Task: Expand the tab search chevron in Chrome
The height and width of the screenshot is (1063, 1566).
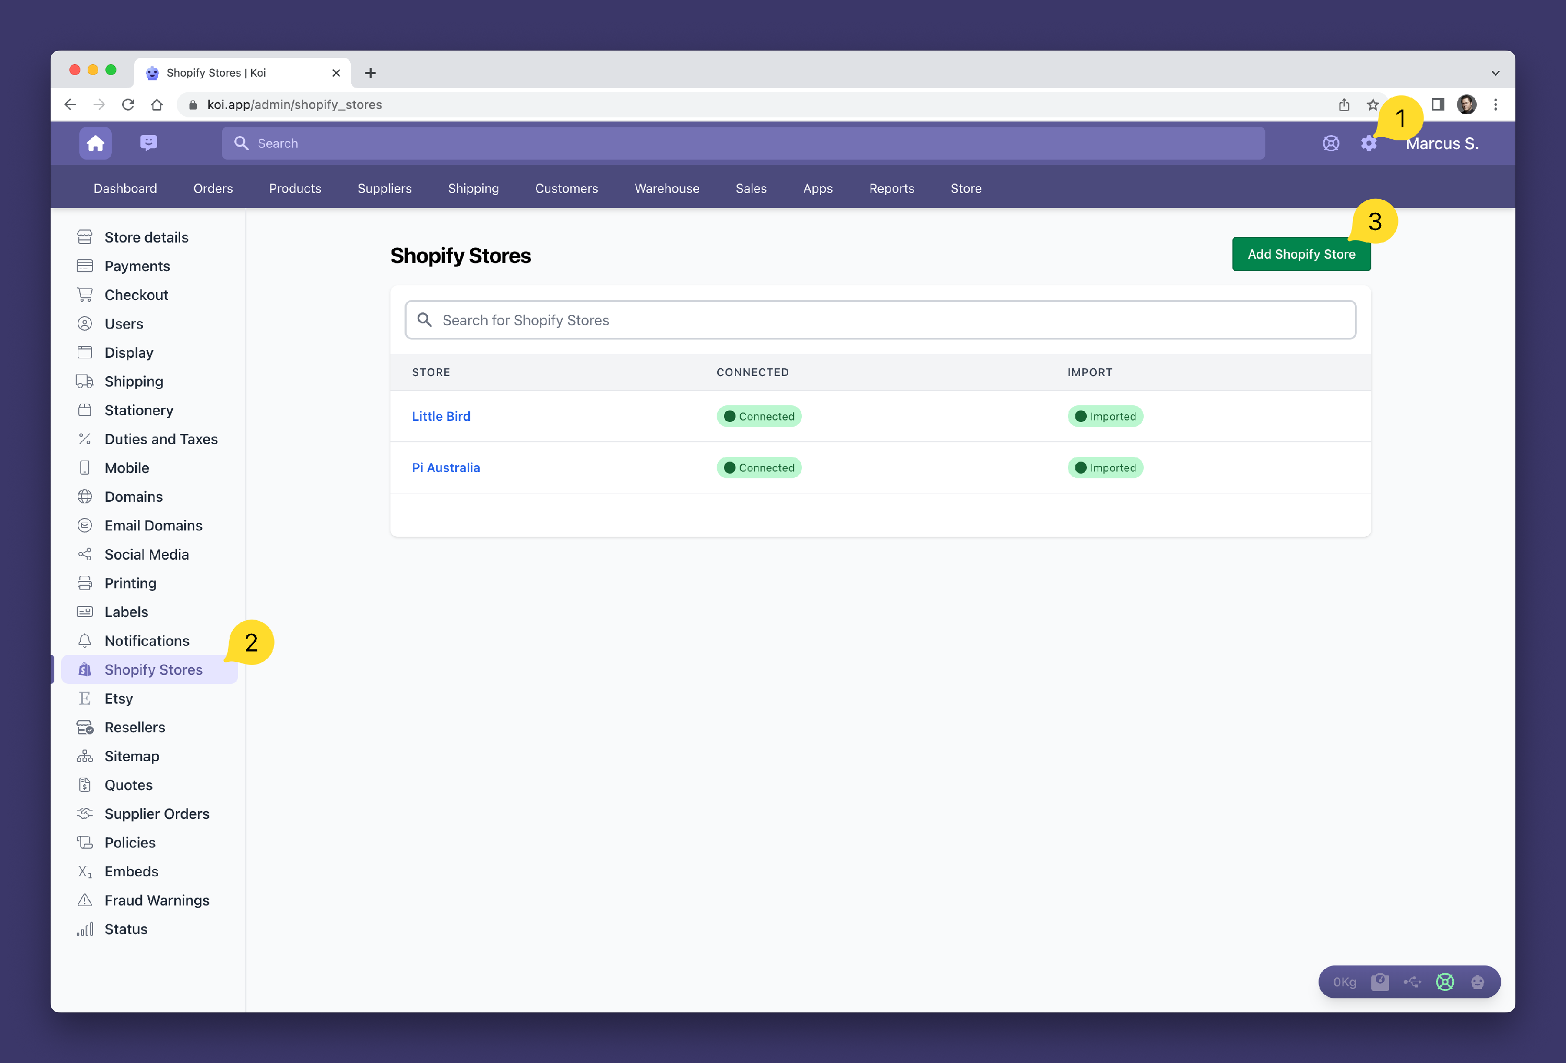Action: point(1495,73)
